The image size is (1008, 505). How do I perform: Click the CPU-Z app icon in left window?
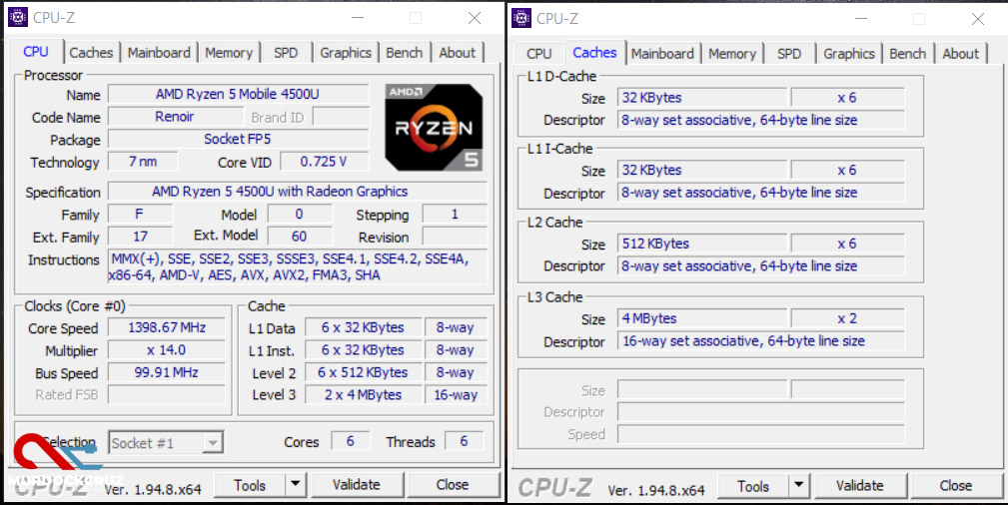[18, 17]
